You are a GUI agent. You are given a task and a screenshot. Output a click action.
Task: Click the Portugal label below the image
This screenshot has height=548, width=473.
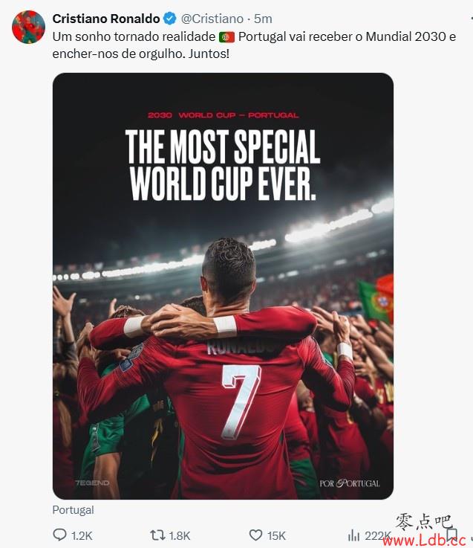(74, 510)
